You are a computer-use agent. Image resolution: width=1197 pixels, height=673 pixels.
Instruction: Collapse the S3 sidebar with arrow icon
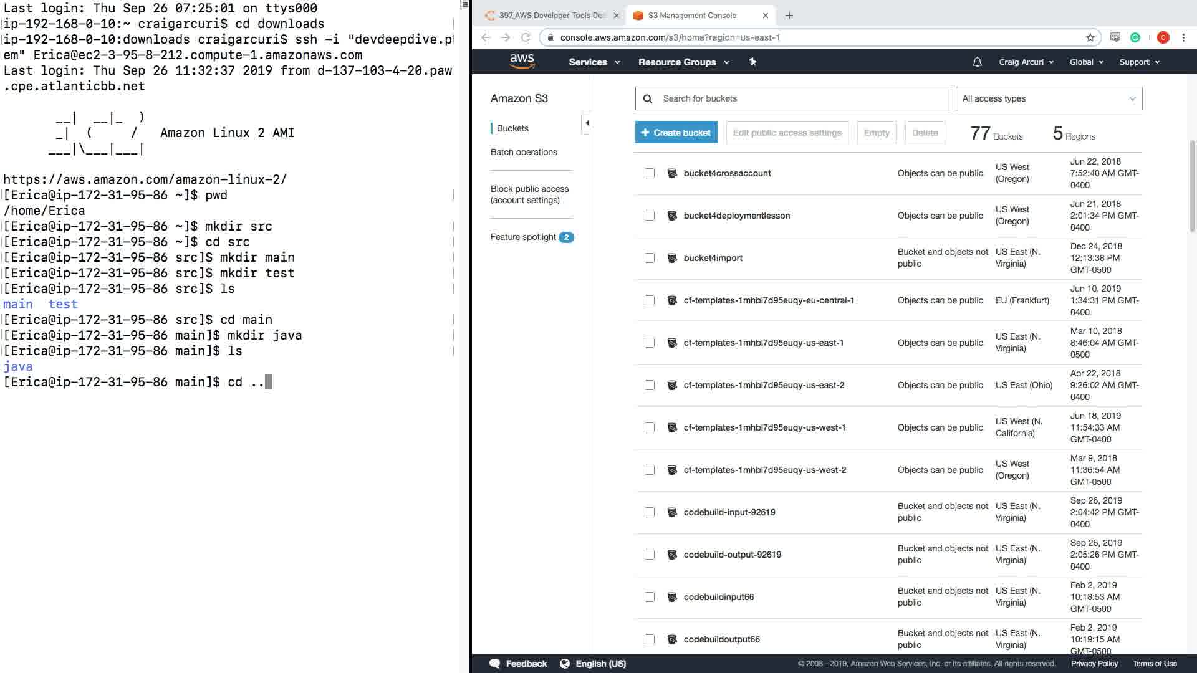[587, 123]
